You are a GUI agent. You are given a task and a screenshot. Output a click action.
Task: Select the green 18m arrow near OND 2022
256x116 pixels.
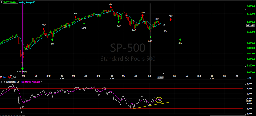point(150,37)
